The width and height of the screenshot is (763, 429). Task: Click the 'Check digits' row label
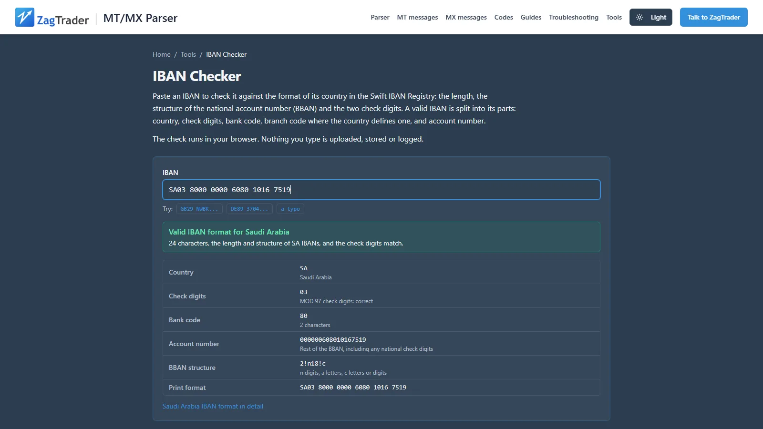(187, 296)
